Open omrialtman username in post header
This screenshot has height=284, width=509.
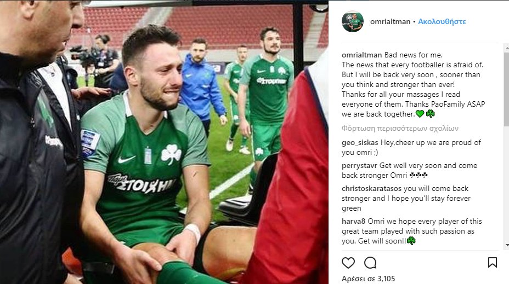(390, 22)
